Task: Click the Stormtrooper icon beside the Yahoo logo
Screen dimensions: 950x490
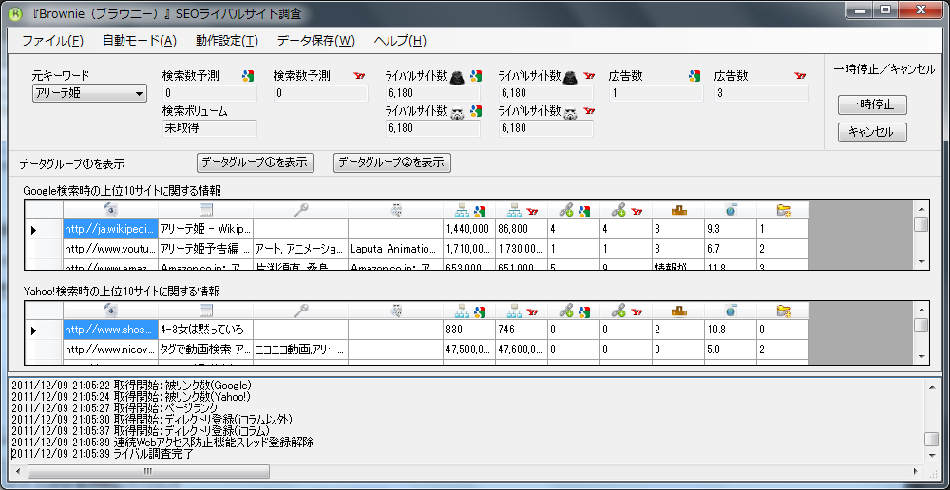Action: 570,112
